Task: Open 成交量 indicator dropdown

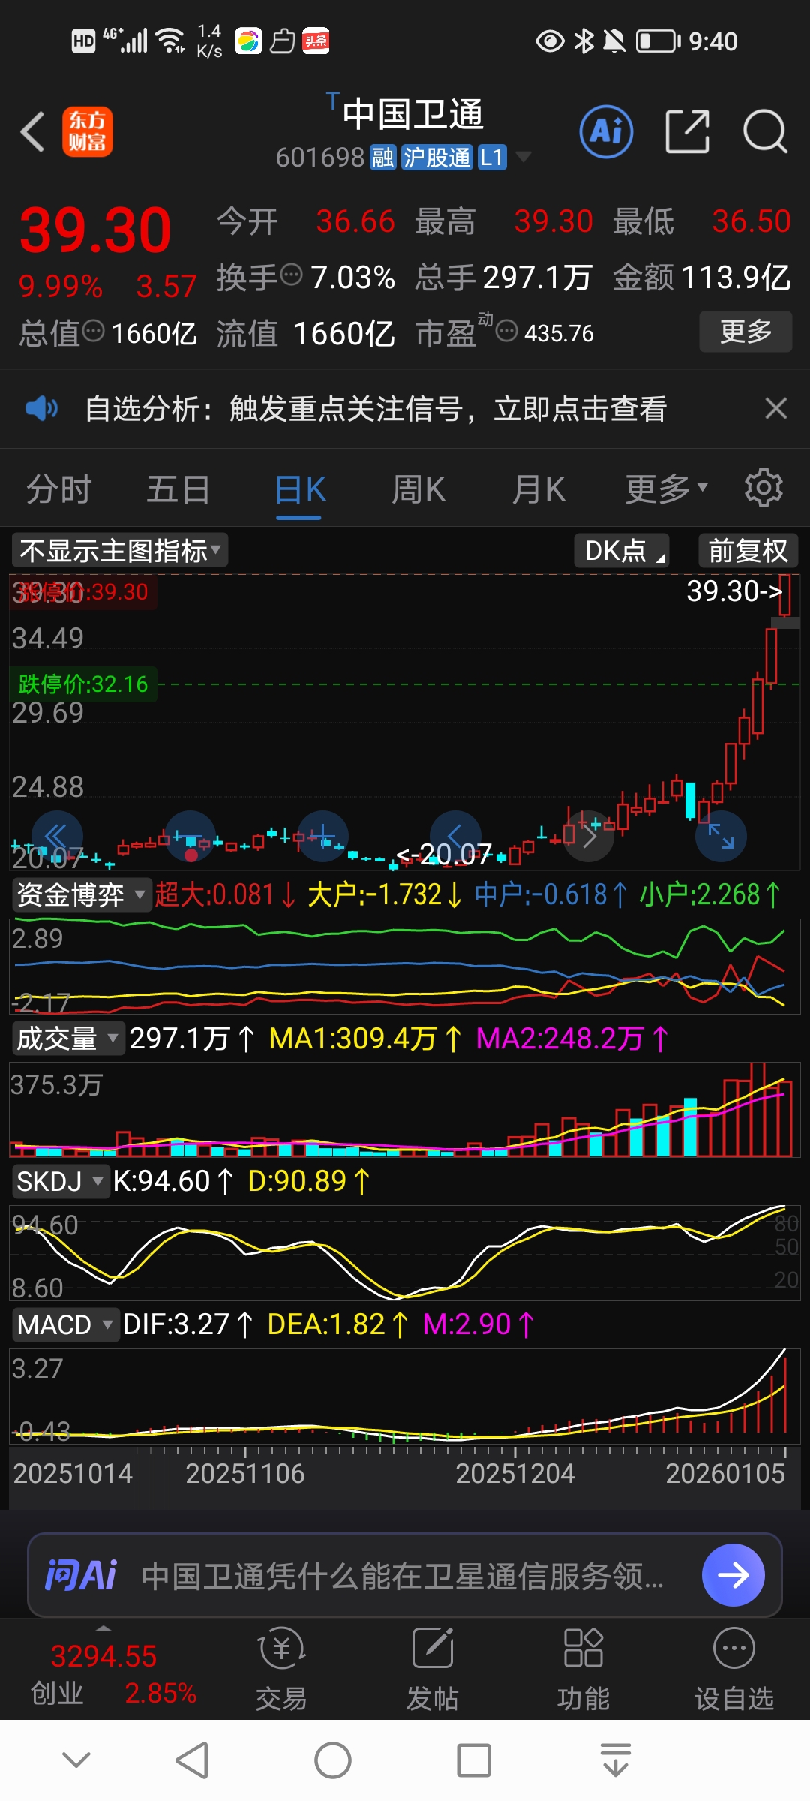Action: click(67, 1039)
